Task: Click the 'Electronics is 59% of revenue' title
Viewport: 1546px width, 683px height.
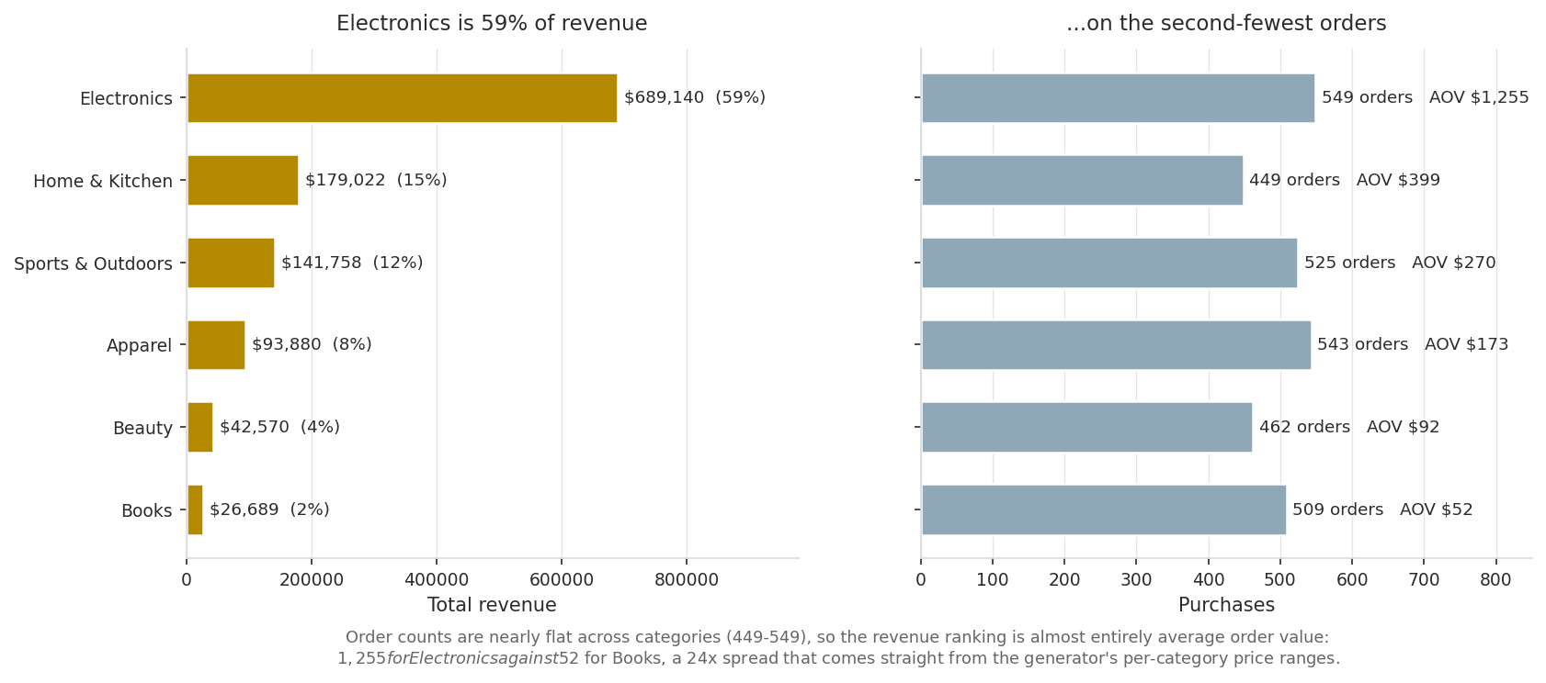Action: [492, 24]
